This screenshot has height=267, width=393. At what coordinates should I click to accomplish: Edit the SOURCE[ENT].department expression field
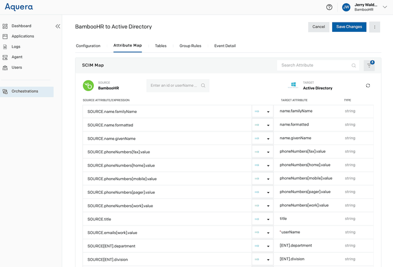tap(167, 246)
